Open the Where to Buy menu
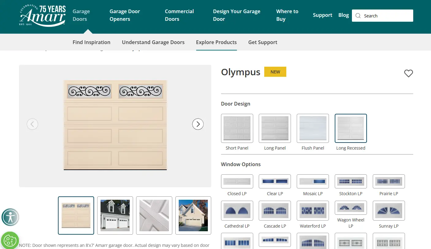The width and height of the screenshot is (431, 249). pos(287,15)
